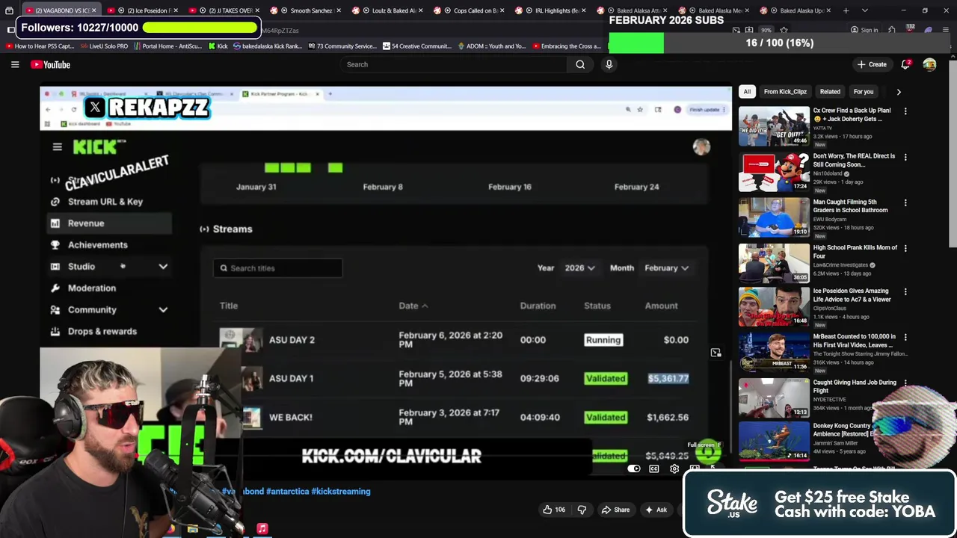Open options for Don't Worry REAL Direct video
Viewport: 957px width, 538px height.
click(905, 157)
